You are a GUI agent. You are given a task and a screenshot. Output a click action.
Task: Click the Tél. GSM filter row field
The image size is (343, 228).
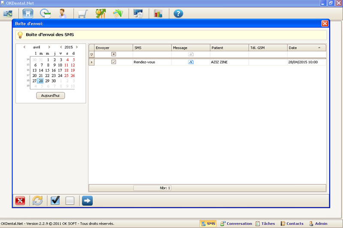click(268, 54)
